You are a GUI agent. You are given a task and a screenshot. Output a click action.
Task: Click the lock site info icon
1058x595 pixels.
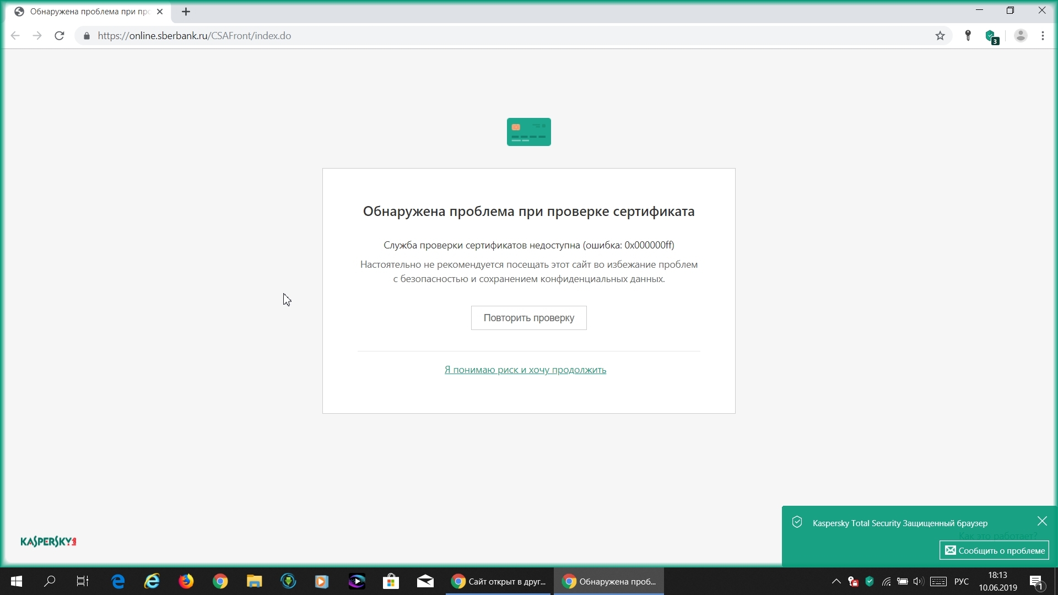tap(87, 36)
